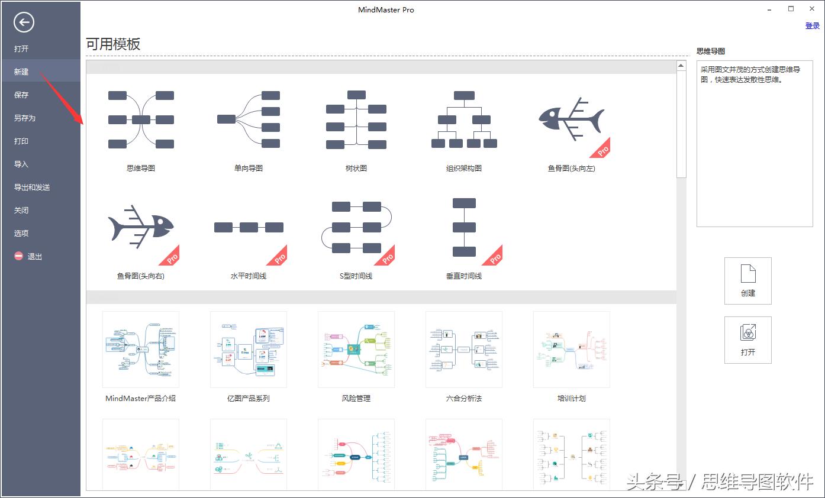The height and width of the screenshot is (498, 825).
Task: Select the S型时间线 template icon
Action: (x=356, y=228)
